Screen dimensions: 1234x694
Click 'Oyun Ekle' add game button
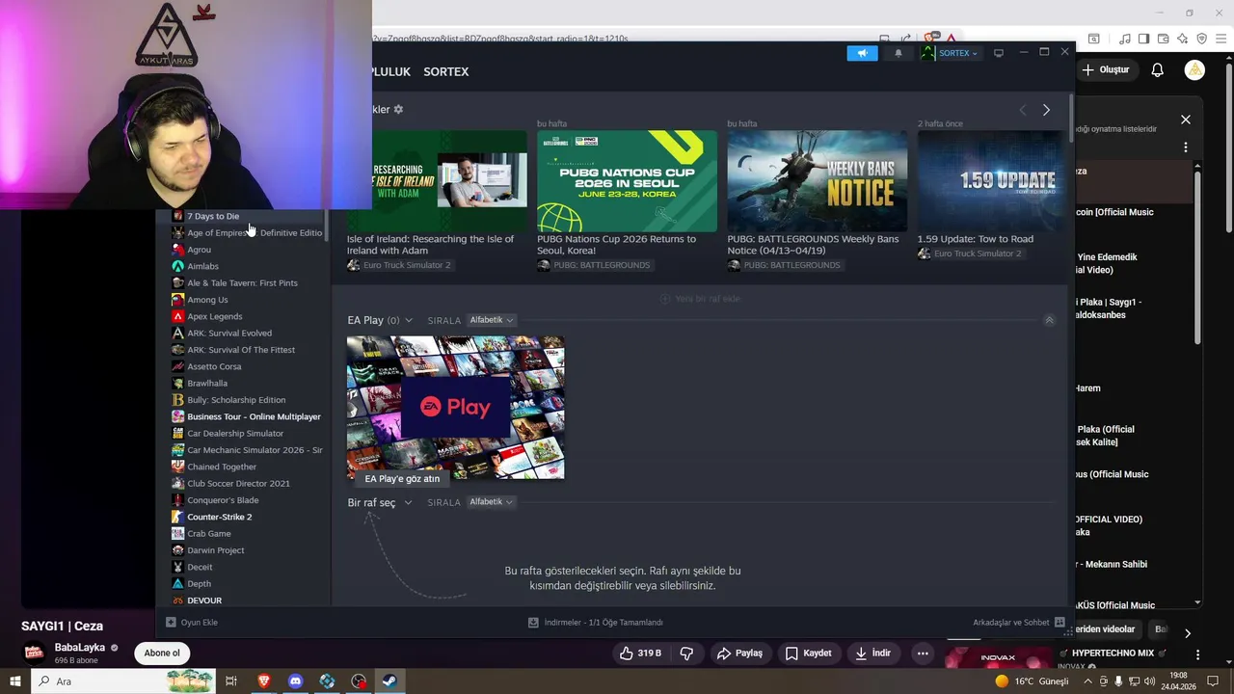192,623
